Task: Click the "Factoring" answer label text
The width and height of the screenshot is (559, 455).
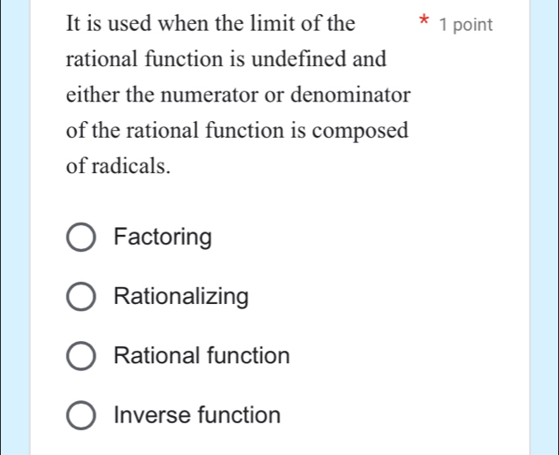Action: click(164, 238)
